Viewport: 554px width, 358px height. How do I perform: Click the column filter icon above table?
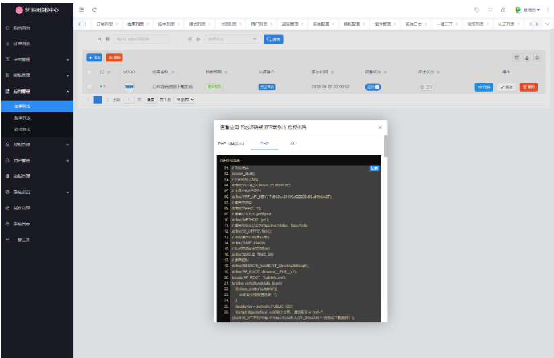[517, 58]
